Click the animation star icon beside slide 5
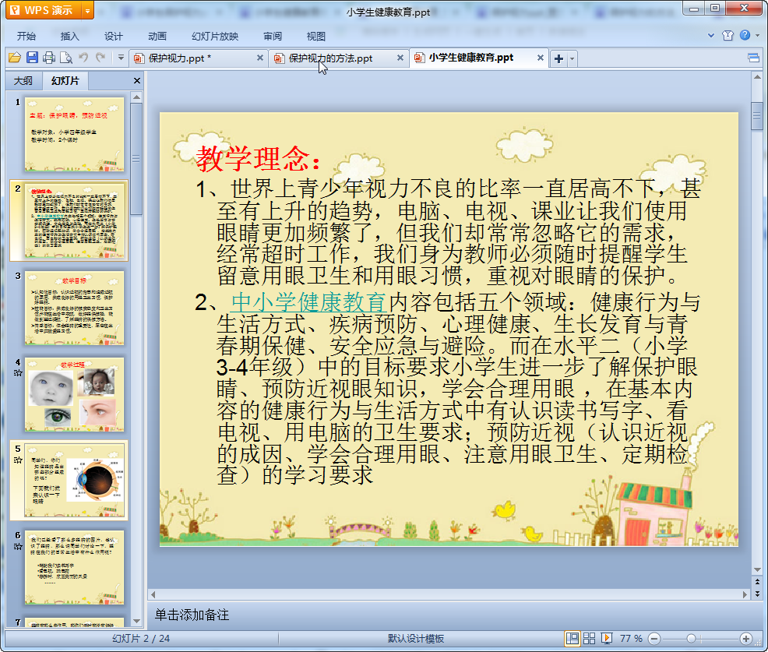 [18, 460]
